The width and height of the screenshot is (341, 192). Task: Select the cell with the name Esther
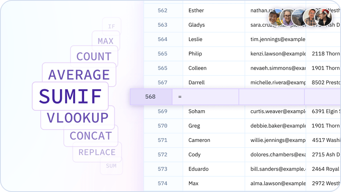tap(214, 11)
